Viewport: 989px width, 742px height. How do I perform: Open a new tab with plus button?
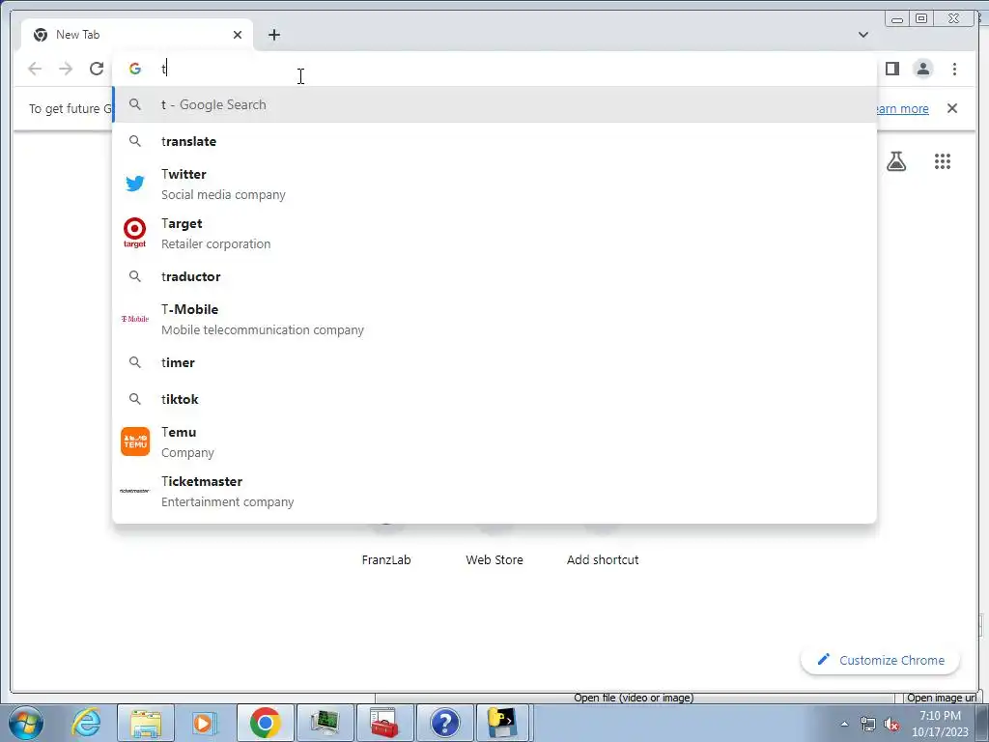[273, 35]
